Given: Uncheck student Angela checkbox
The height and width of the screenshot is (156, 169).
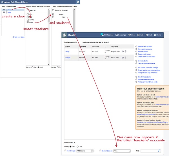Looking at the screenshot, I should 53,14.
